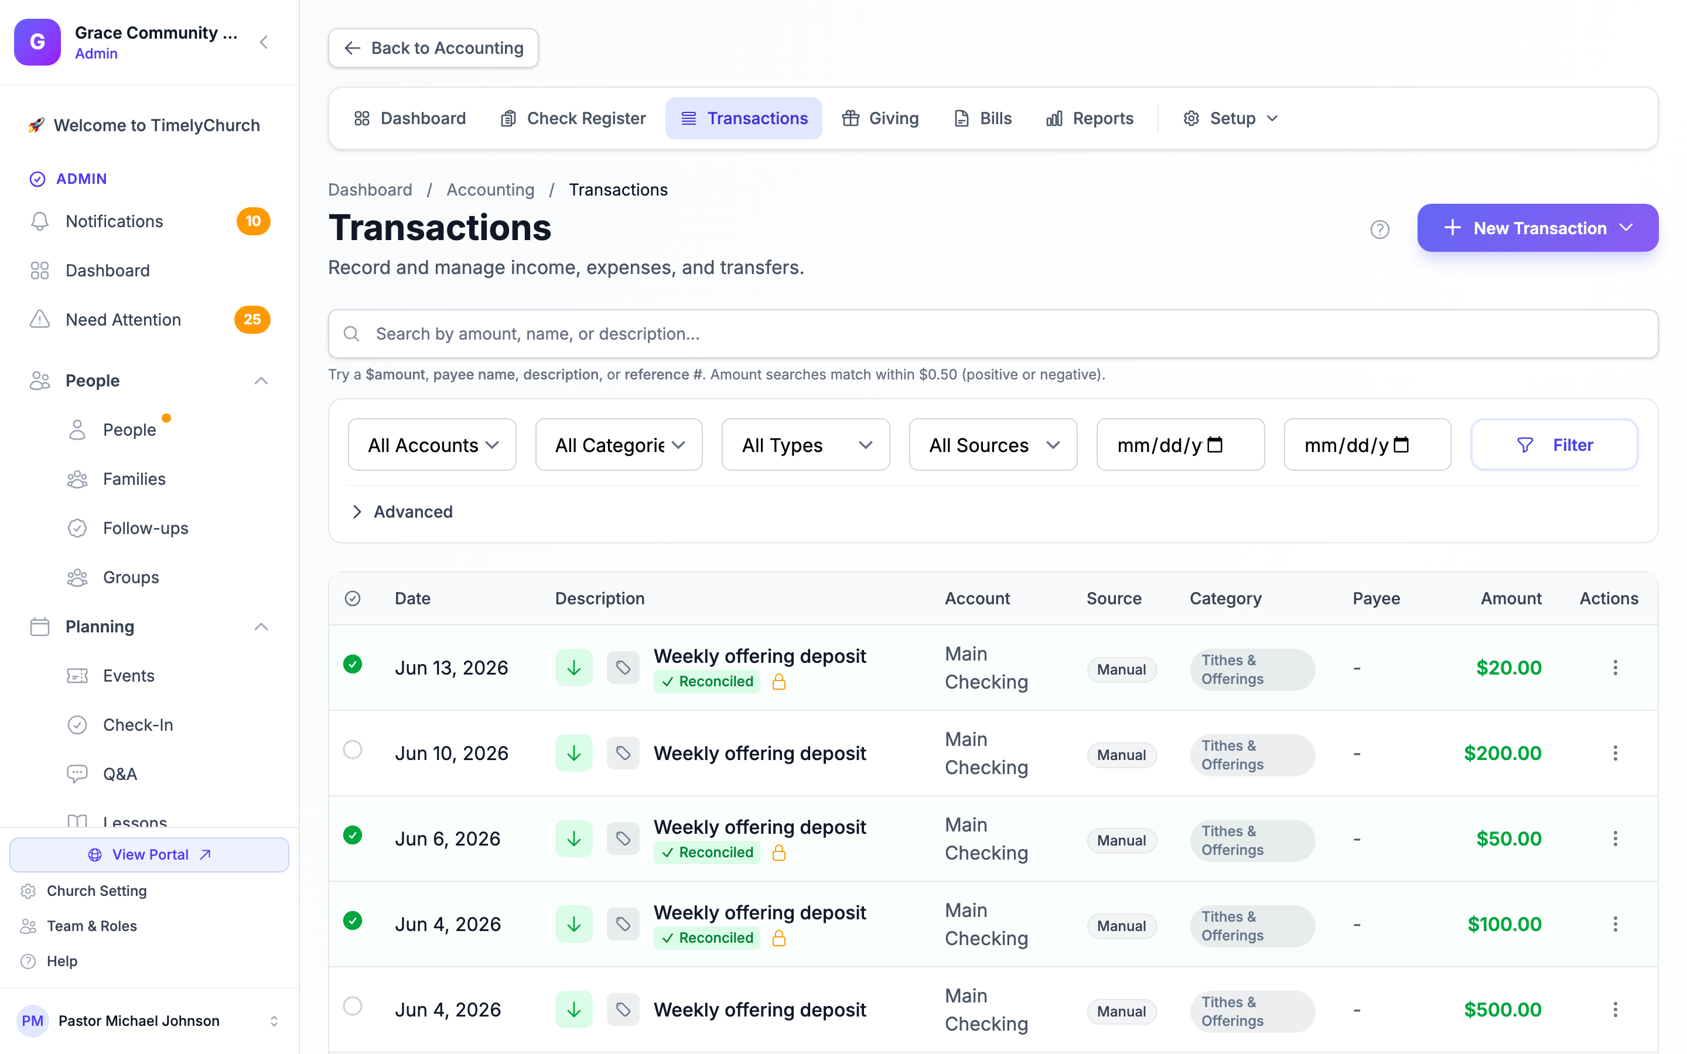Image resolution: width=1687 pixels, height=1054 pixels.
Task: Open the Setup dropdown menu
Action: (1230, 118)
